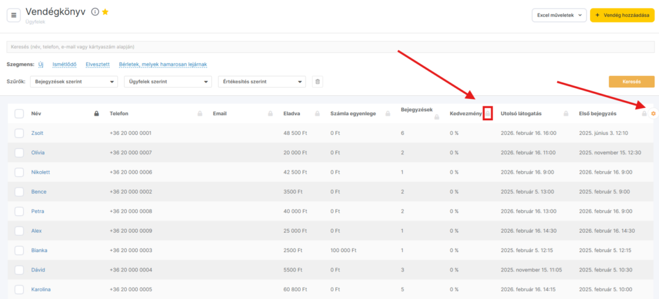Click the lock icon in Név column
Viewport: 659px width, 299px height.
pyautogui.click(x=97, y=114)
